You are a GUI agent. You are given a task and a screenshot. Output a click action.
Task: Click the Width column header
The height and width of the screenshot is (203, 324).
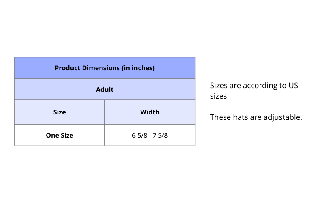pos(150,112)
